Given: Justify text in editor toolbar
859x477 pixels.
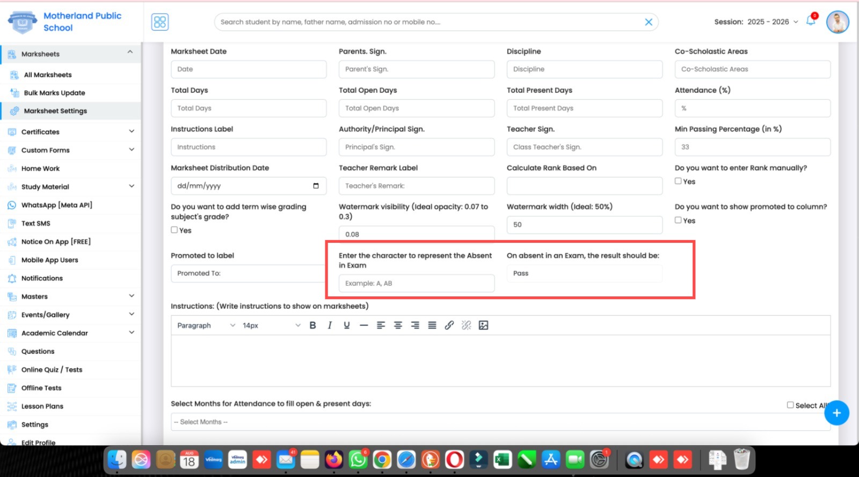Looking at the screenshot, I should 432,325.
